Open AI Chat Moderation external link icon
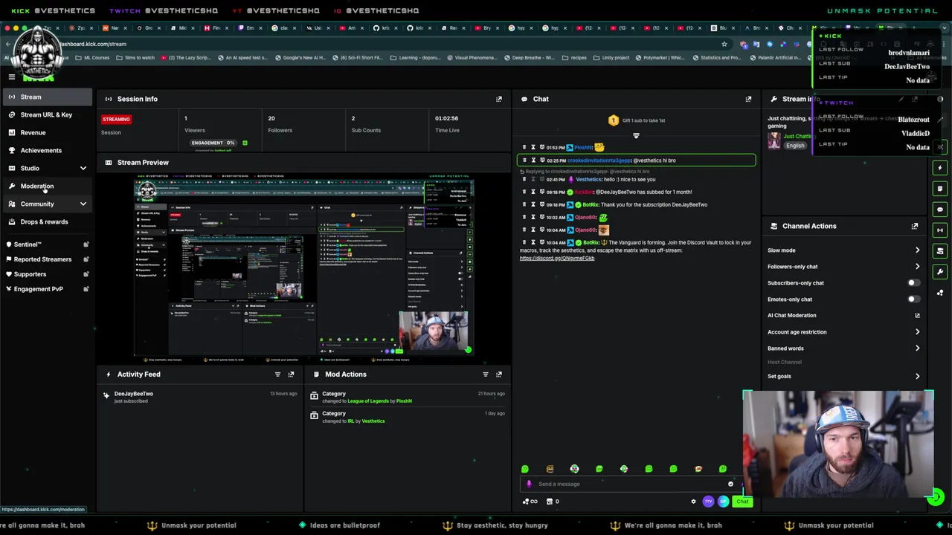Screen dimensions: 952x535 pos(917,315)
